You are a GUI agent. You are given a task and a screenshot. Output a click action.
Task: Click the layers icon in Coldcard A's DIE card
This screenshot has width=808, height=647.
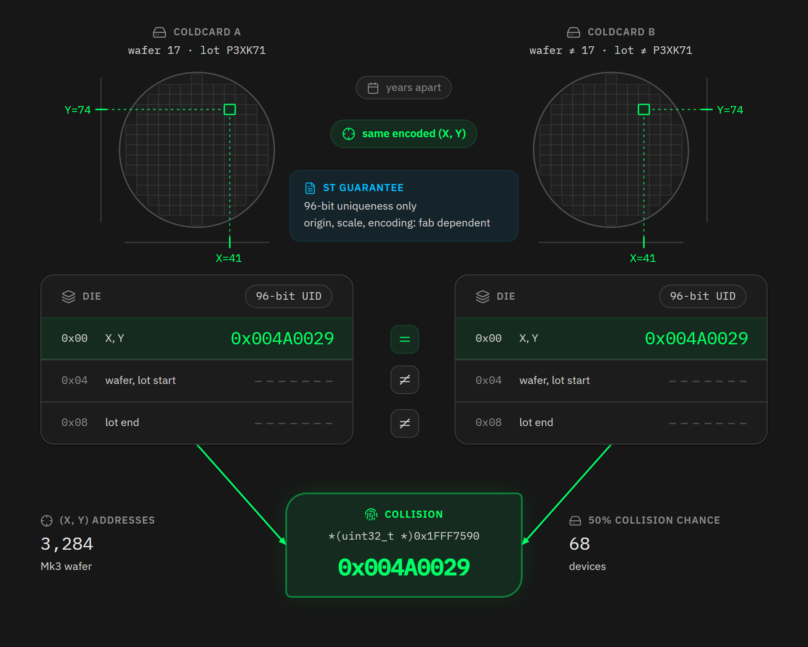click(x=69, y=297)
